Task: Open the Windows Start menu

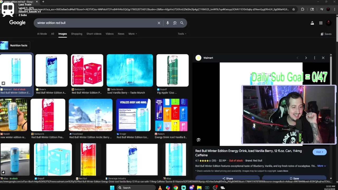Action: pos(112,188)
